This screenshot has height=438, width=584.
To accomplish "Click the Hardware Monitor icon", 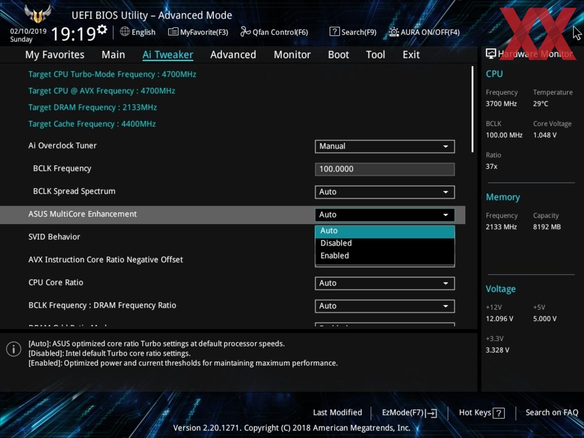I will [x=491, y=54].
